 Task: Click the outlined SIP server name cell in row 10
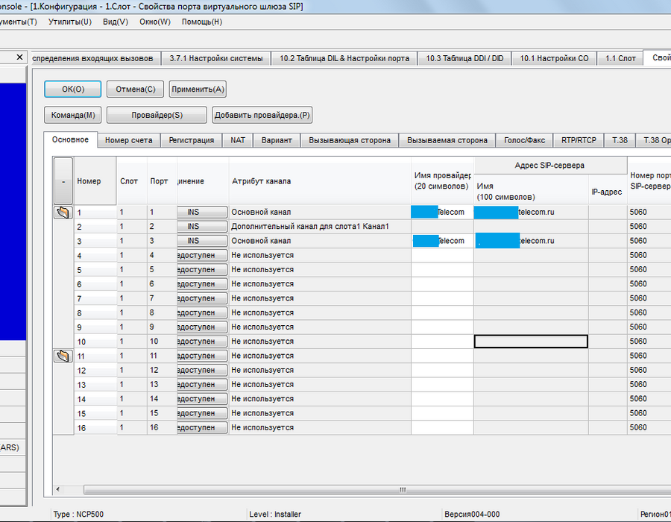[531, 342]
